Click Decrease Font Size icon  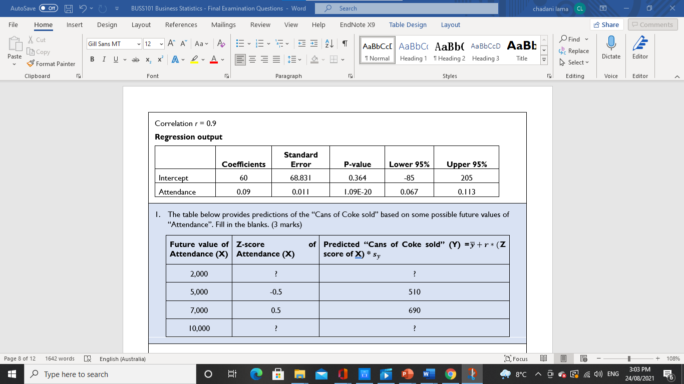coord(183,44)
